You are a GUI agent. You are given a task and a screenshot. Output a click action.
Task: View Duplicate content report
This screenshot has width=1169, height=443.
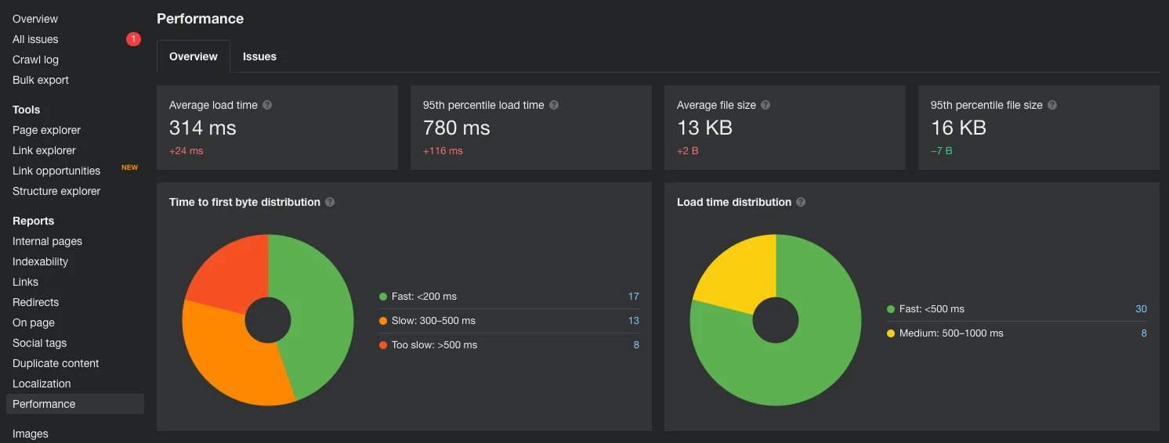click(x=56, y=363)
